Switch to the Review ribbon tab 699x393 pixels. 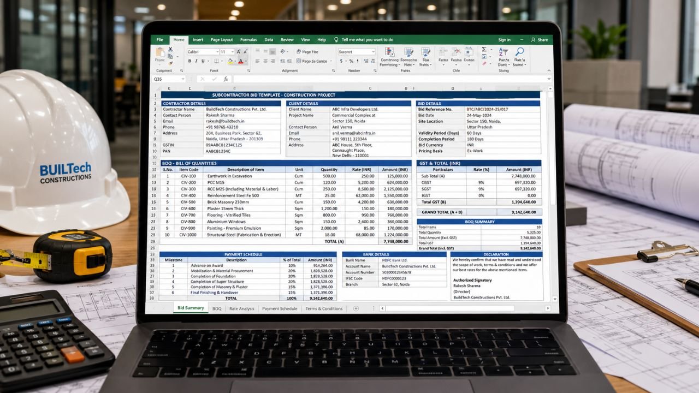(x=287, y=40)
